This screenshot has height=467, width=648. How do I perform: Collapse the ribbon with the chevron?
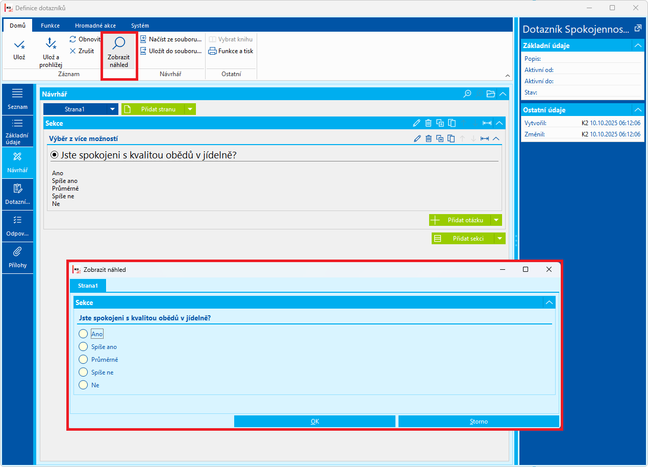click(508, 76)
